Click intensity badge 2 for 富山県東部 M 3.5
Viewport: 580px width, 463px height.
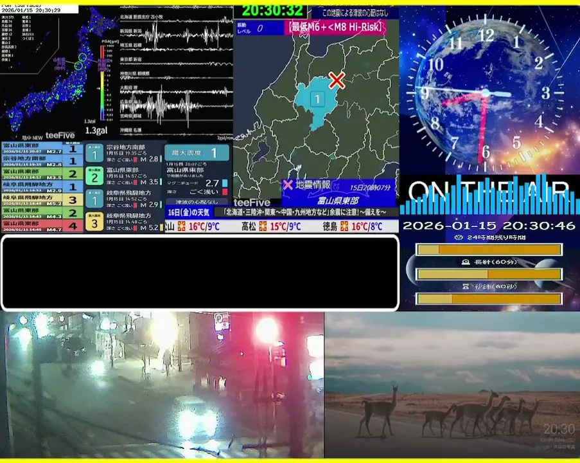pos(94,176)
